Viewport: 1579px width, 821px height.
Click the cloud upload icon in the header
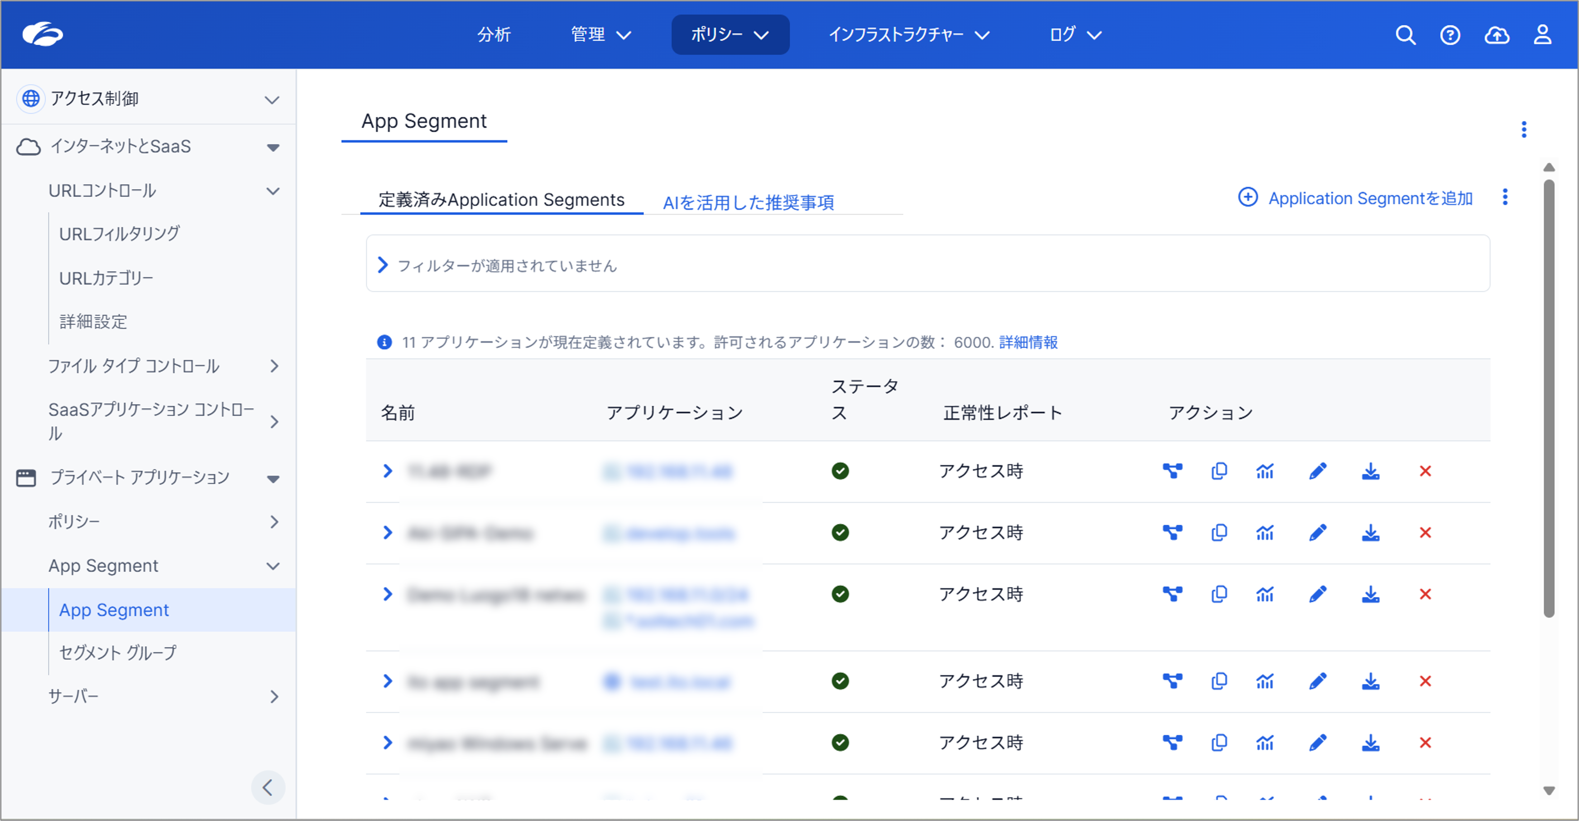point(1497,35)
